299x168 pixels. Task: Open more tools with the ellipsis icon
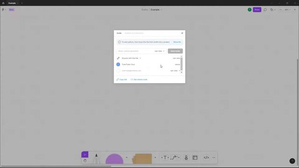tap(214, 158)
